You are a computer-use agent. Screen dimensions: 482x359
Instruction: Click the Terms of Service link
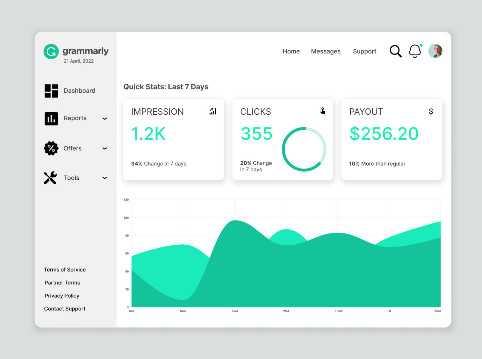(65, 270)
